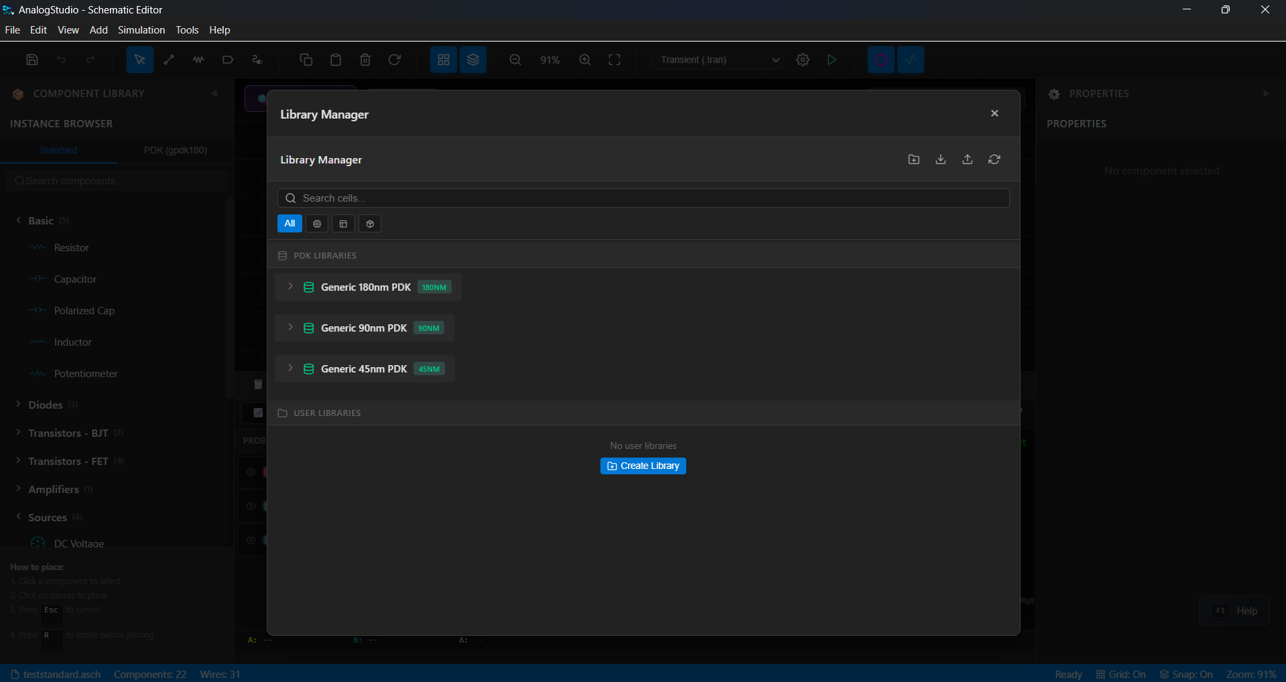Screen dimensions: 1286x682
Task: Click the Search cells field
Action: 643,198
